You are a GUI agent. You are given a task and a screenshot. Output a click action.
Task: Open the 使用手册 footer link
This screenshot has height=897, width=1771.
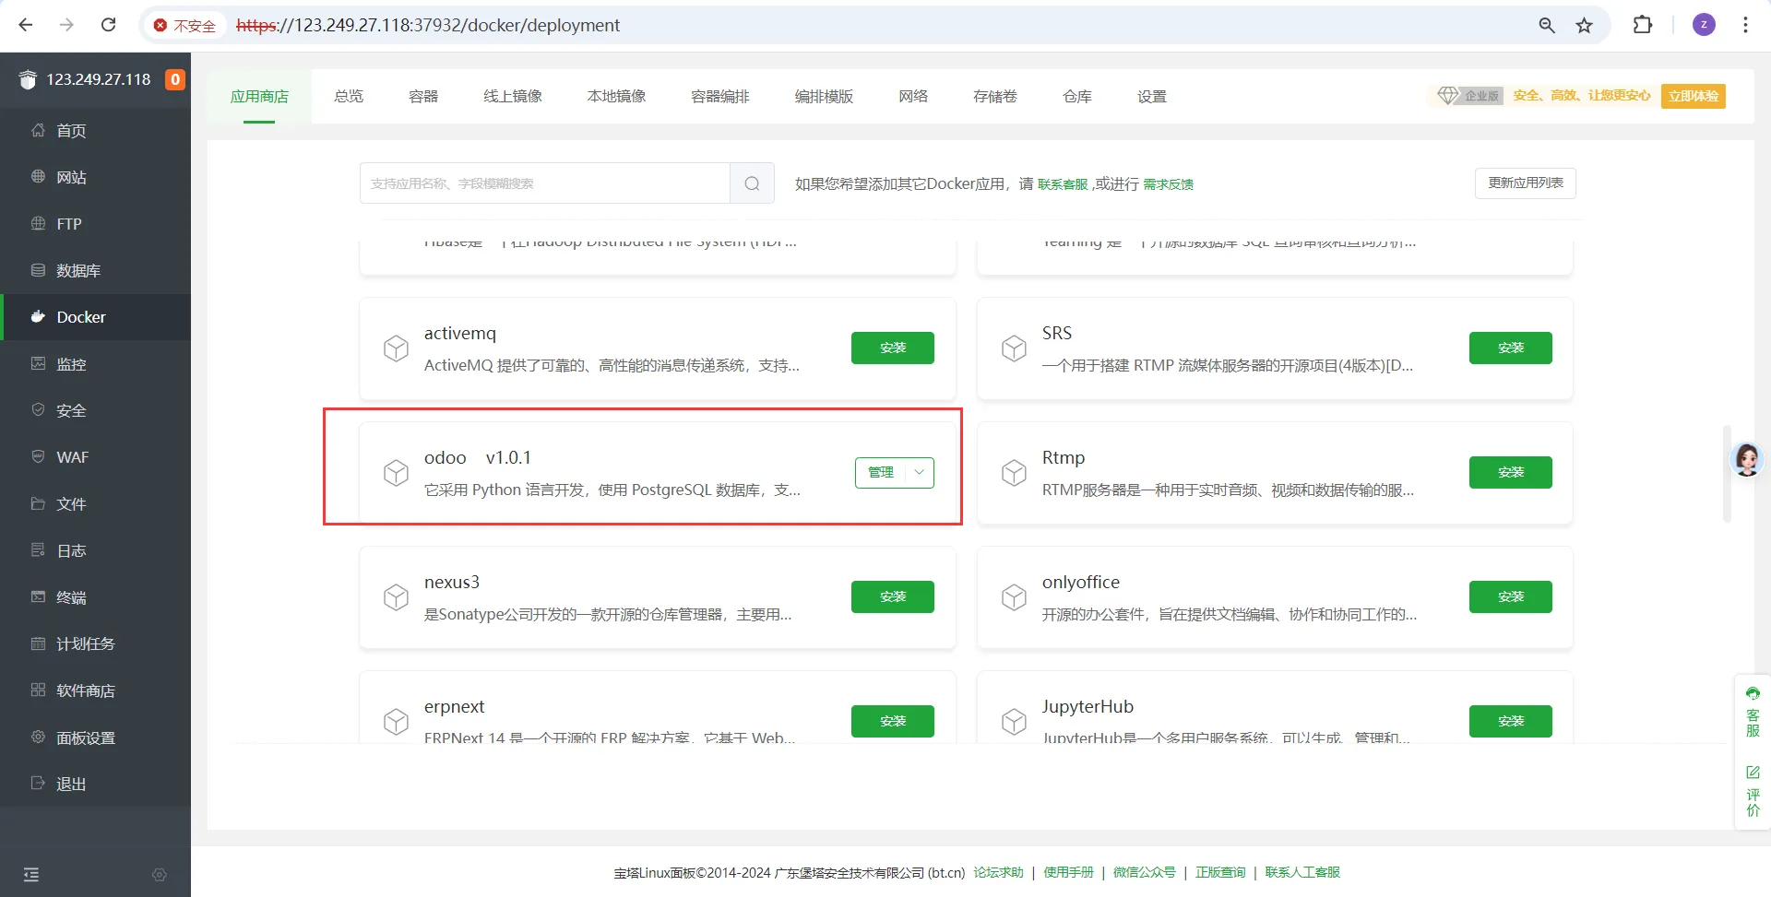1068,872
